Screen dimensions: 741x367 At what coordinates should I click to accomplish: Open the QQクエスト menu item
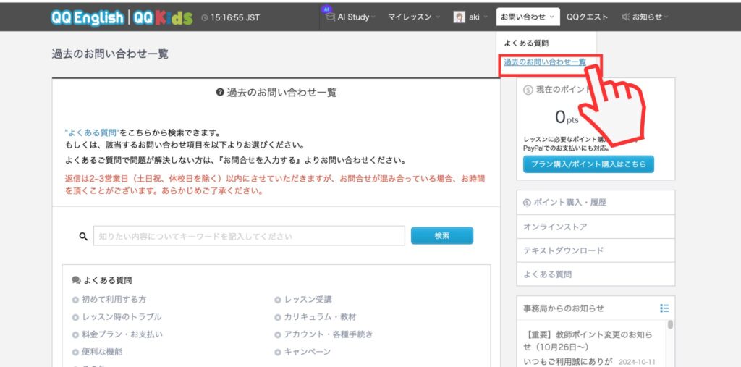pyautogui.click(x=587, y=17)
